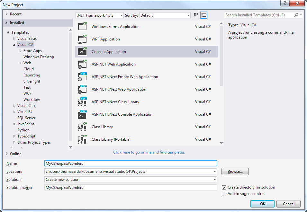
Task: Click the Class Library template icon
Action: coord(82,127)
